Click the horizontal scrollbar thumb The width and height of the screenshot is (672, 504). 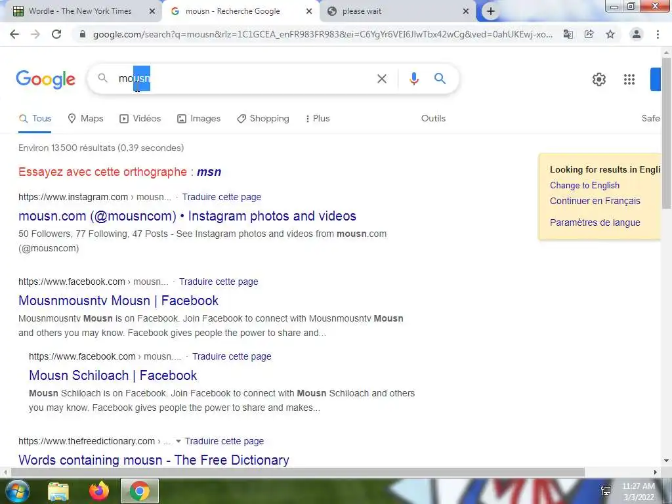[x=298, y=472]
